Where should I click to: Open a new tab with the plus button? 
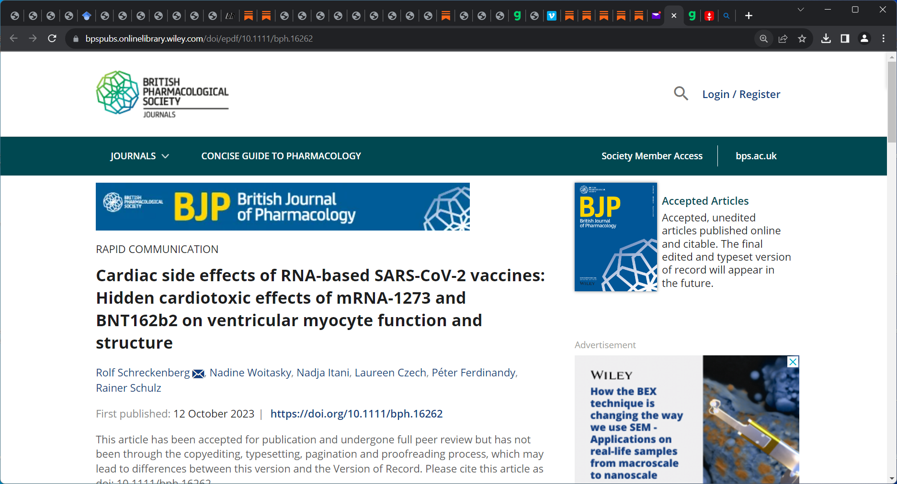click(749, 16)
